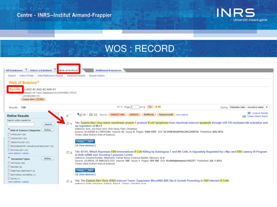Check the box for record 3
Viewport: 277px width, 207px height.
68,181
